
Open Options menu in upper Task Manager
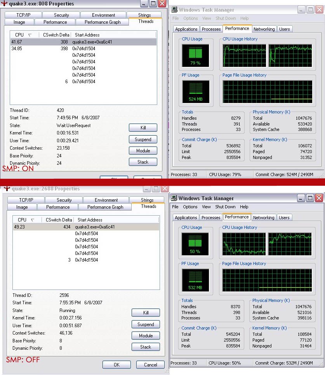[x=191, y=18]
